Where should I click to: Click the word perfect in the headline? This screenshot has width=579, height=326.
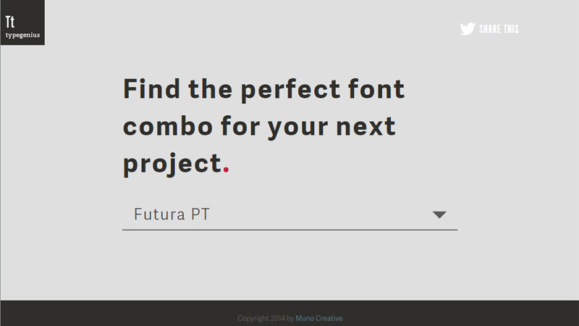pyautogui.click(x=290, y=90)
